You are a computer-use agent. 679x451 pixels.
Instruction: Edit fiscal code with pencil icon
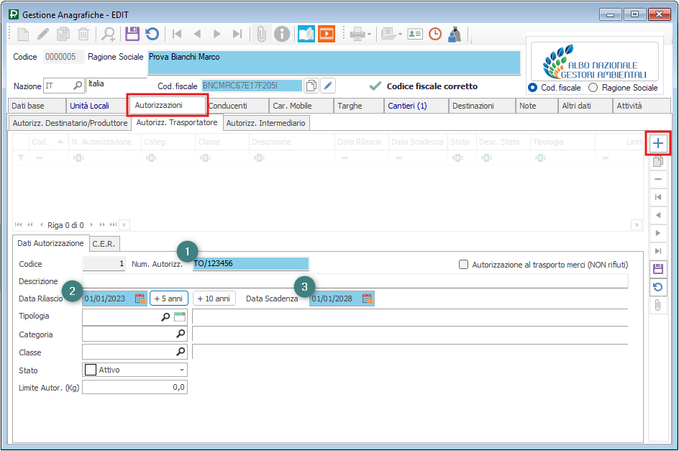[328, 86]
